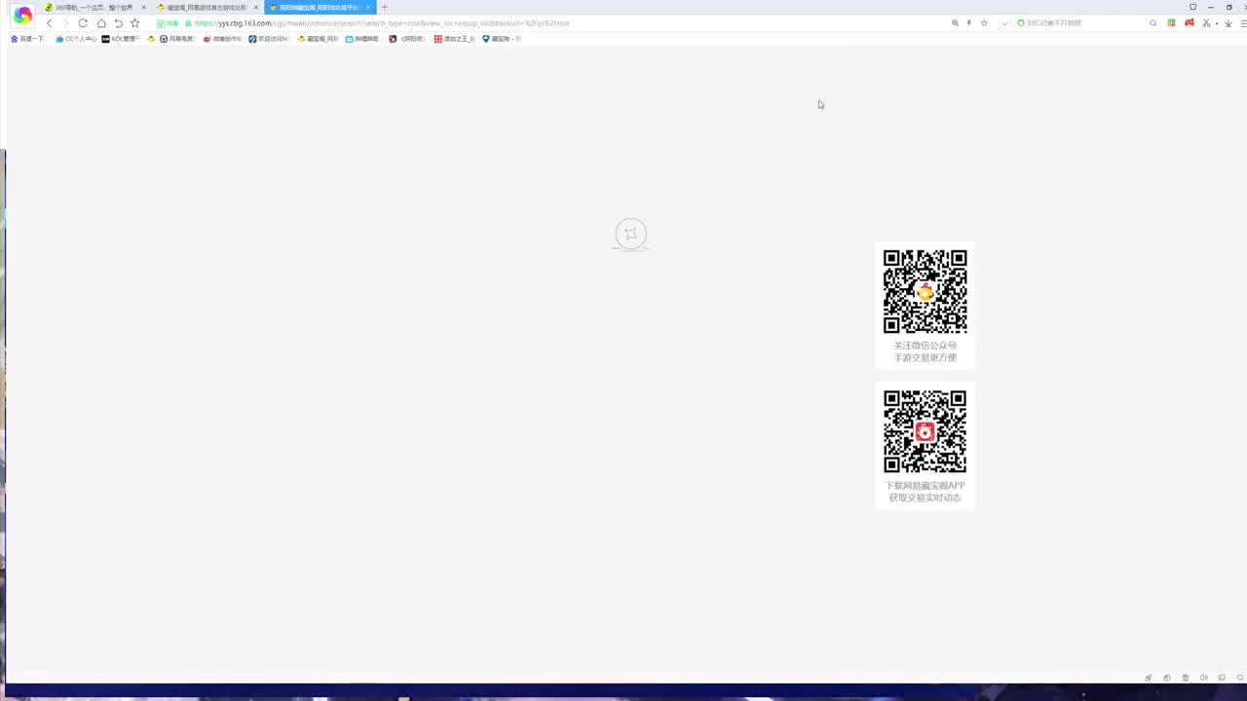The image size is (1247, 701).
Task: Open the downloads icon
Action: pyautogui.click(x=1228, y=23)
